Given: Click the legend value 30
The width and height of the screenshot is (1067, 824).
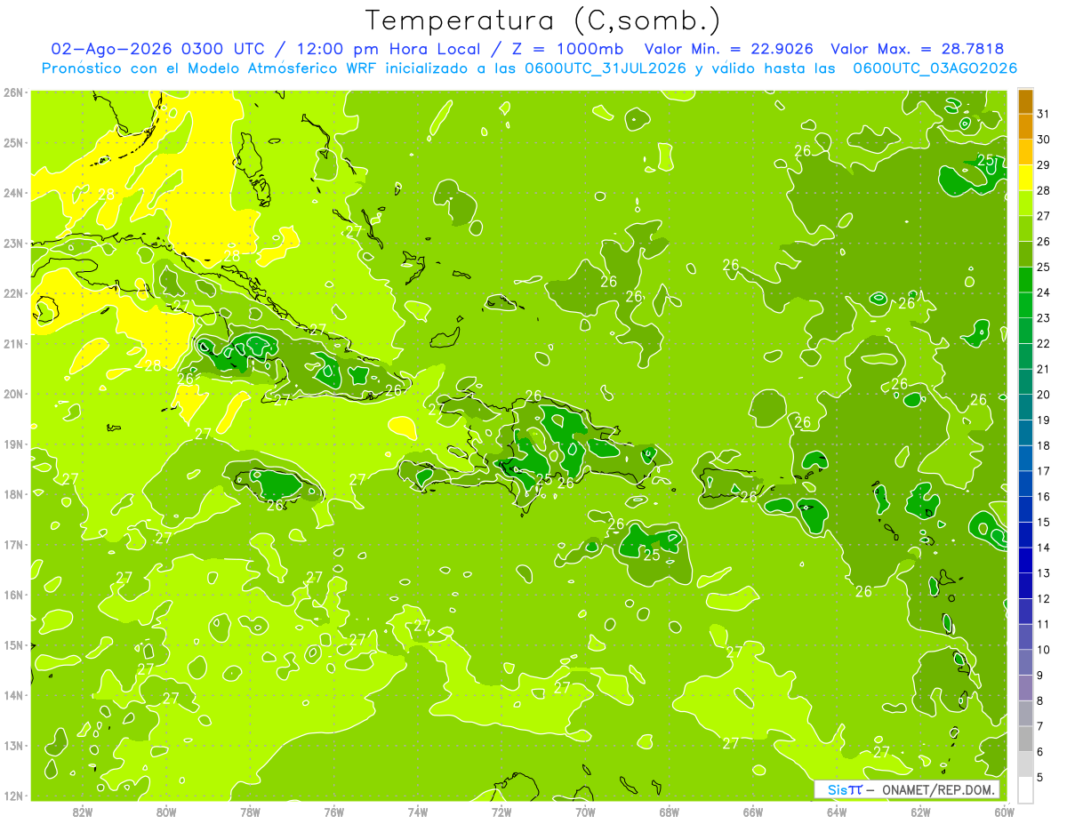Looking at the screenshot, I should [1044, 139].
